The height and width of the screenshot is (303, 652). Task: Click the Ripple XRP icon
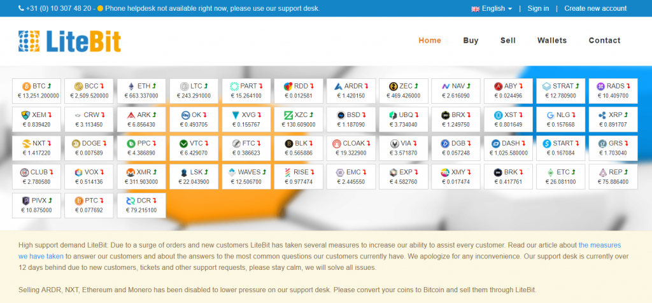tap(602, 115)
